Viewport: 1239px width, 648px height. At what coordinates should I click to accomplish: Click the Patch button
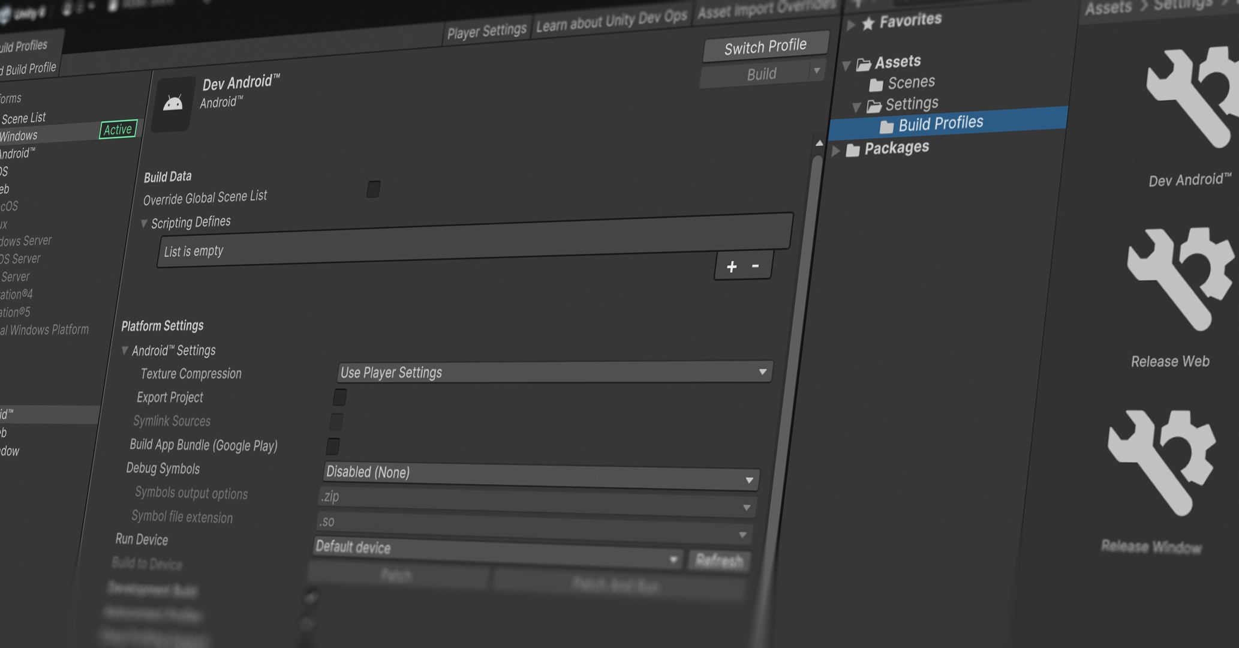(397, 576)
